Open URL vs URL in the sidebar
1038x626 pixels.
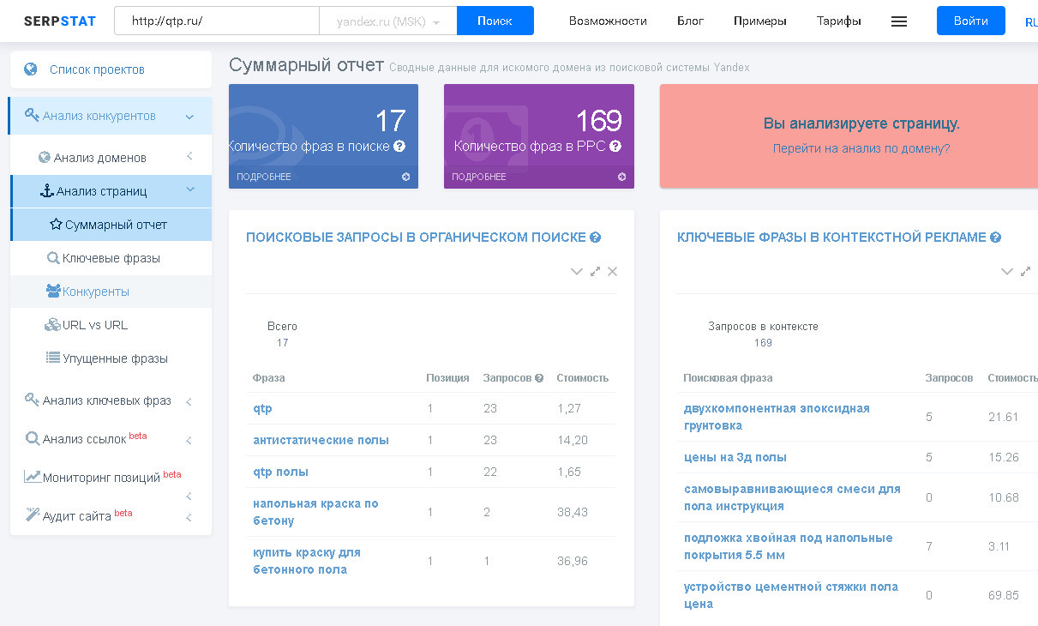pyautogui.click(x=111, y=325)
